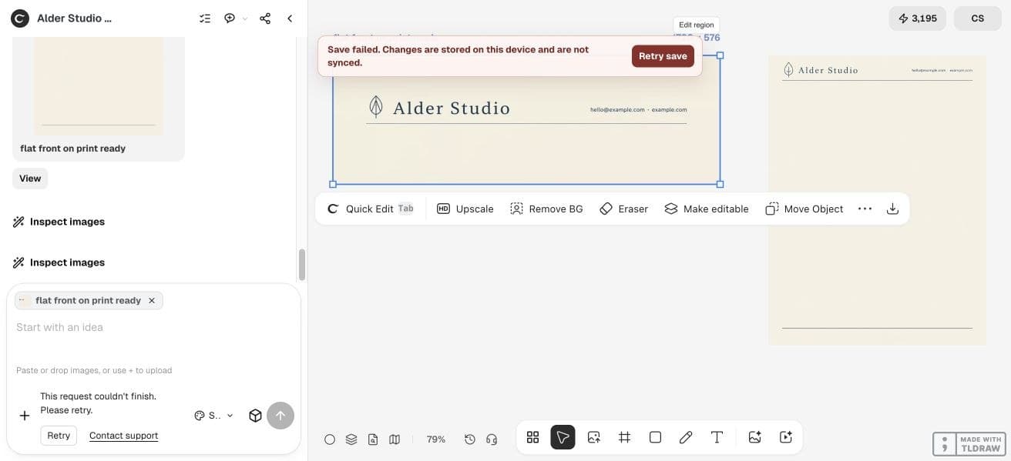Select the portrait letterhead image on canvas
The image size is (1011, 461).
click(x=877, y=200)
